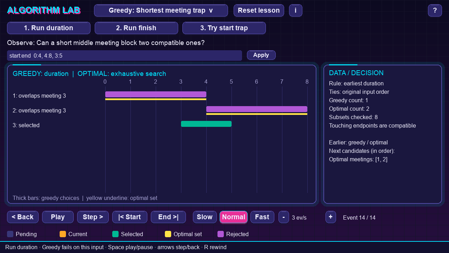Click the yellow Optimal set legend swatch
The image size is (449, 253).
click(168, 234)
